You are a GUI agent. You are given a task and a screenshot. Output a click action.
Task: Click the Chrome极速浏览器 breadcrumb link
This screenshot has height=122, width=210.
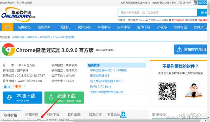(x=64, y=37)
